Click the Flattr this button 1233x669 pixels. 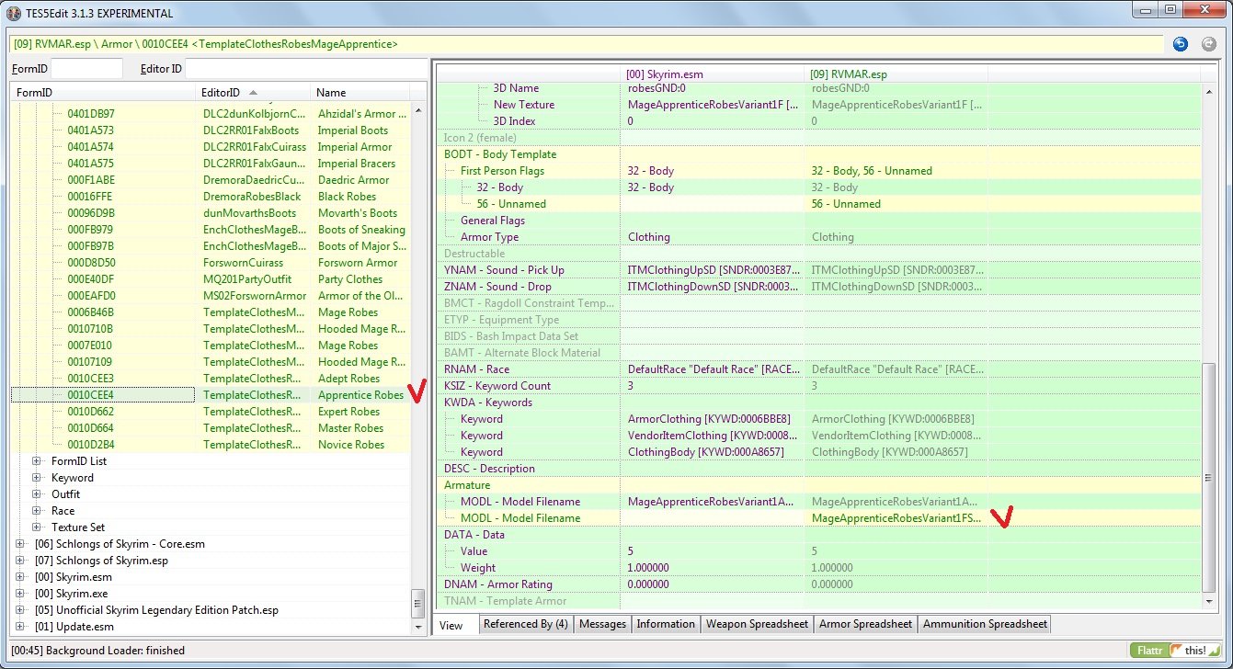(x=1178, y=650)
